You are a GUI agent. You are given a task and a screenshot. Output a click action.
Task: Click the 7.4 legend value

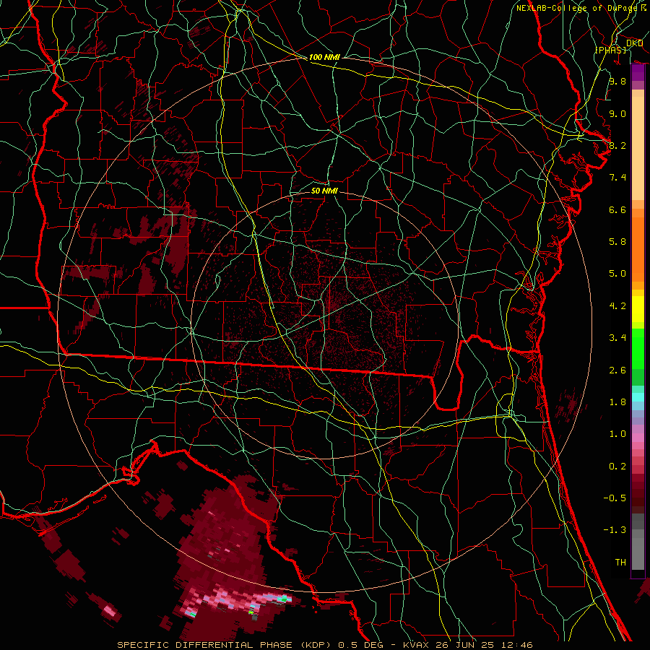click(x=617, y=178)
